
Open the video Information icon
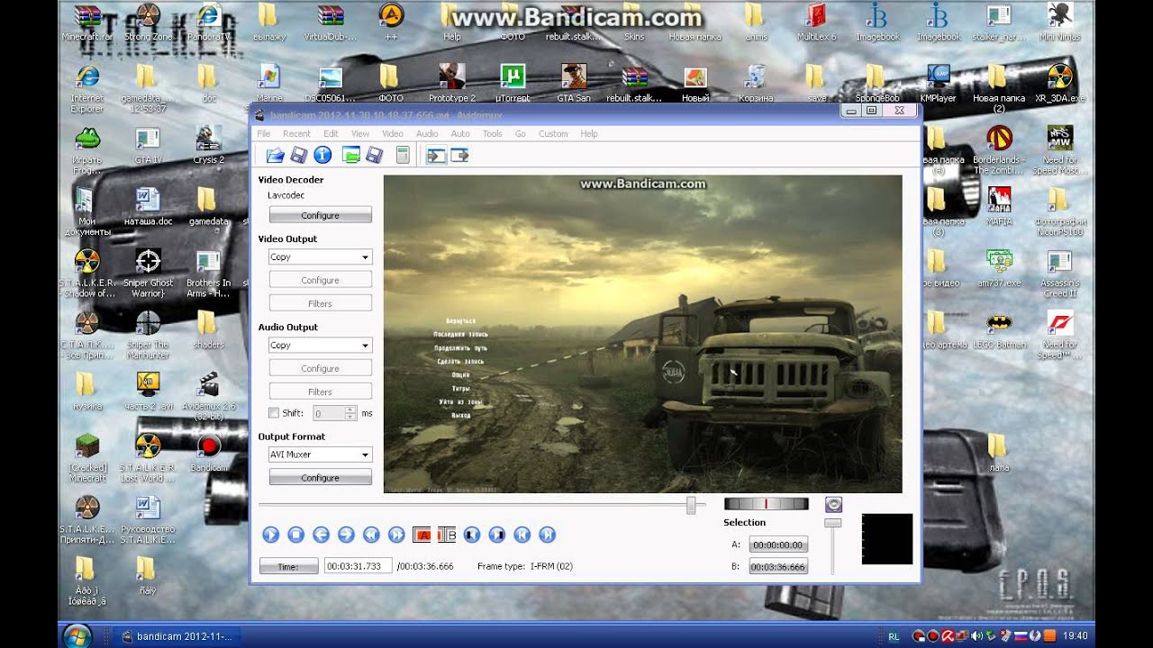coord(322,156)
